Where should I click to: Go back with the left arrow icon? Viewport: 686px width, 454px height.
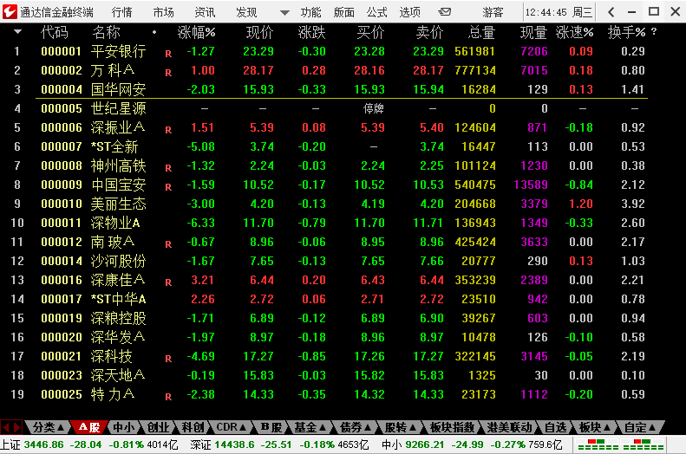(611, 12)
